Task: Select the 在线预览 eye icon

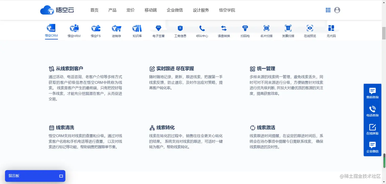Action: point(310,28)
